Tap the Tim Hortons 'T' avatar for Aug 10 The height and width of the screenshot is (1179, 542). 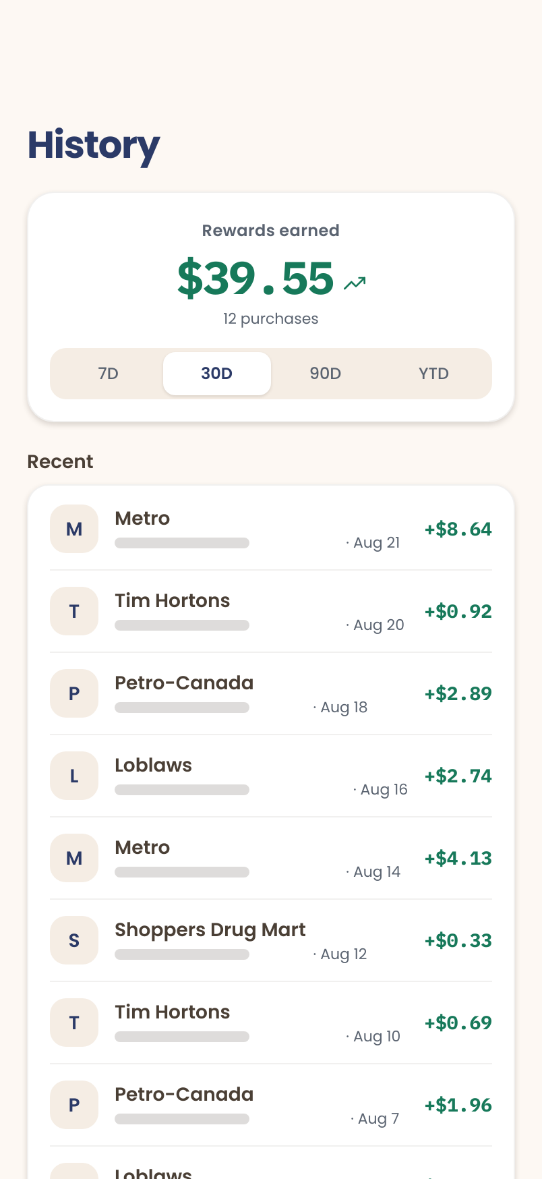click(74, 1023)
